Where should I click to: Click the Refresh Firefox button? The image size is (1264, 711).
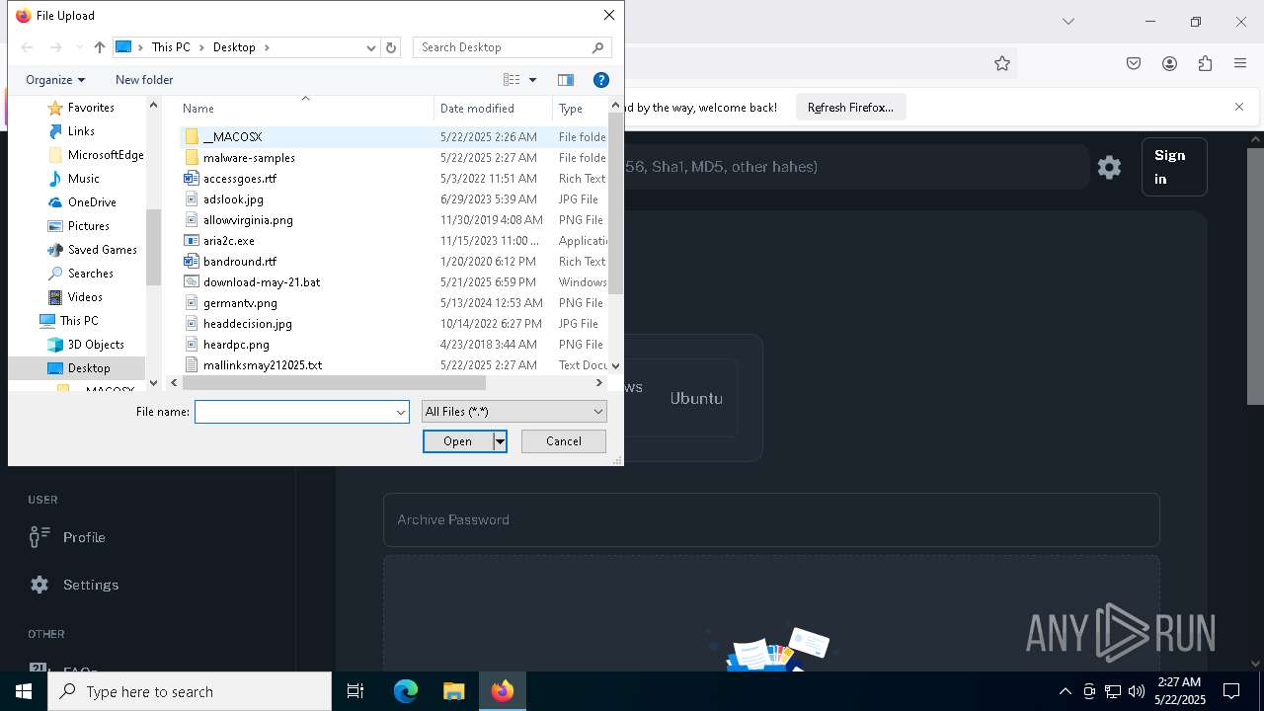pos(850,108)
